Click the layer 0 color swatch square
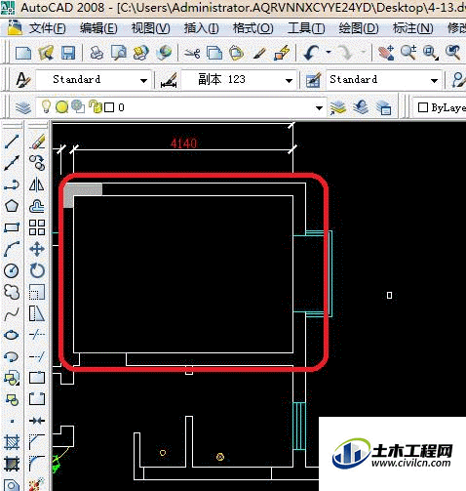 tap(109, 107)
